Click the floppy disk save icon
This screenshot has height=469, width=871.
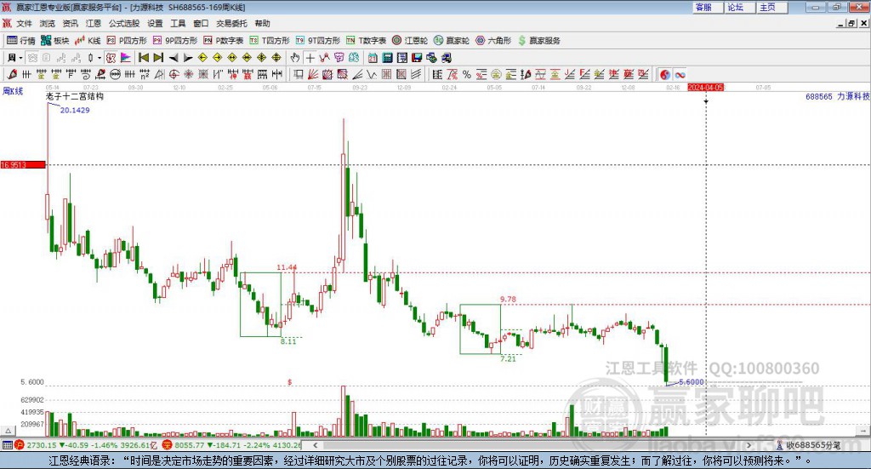click(417, 58)
